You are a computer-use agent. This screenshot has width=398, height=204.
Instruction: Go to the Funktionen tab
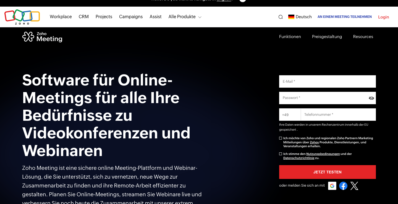[290, 37]
